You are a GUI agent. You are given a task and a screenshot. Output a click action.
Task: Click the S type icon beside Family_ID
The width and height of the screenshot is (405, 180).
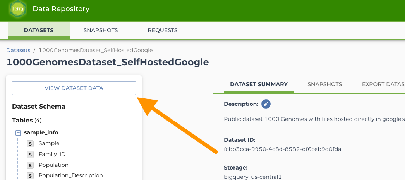point(30,155)
